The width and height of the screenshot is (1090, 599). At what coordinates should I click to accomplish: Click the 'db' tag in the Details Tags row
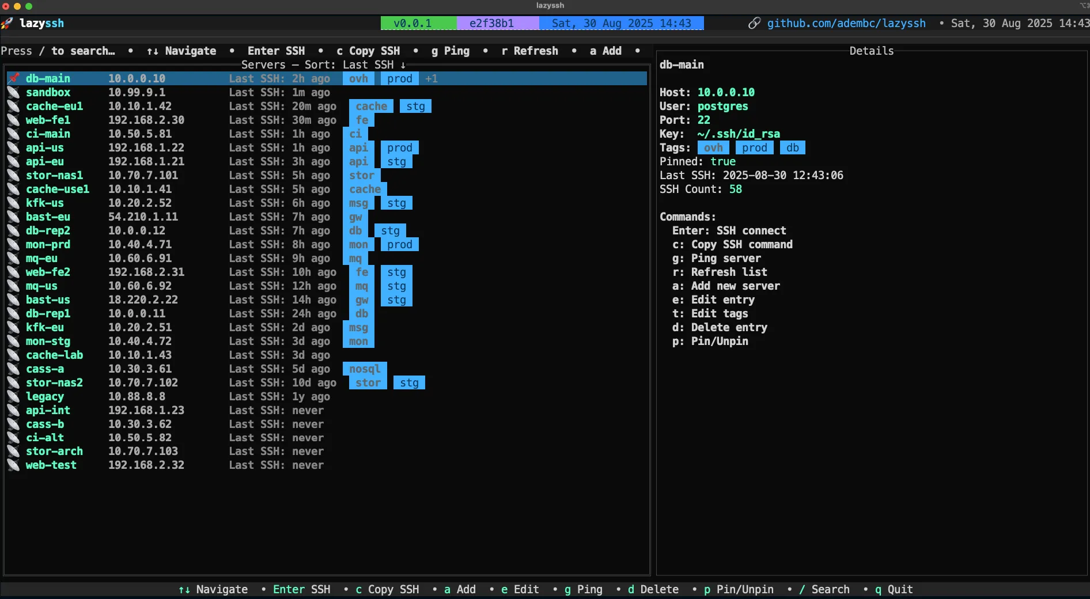(792, 148)
